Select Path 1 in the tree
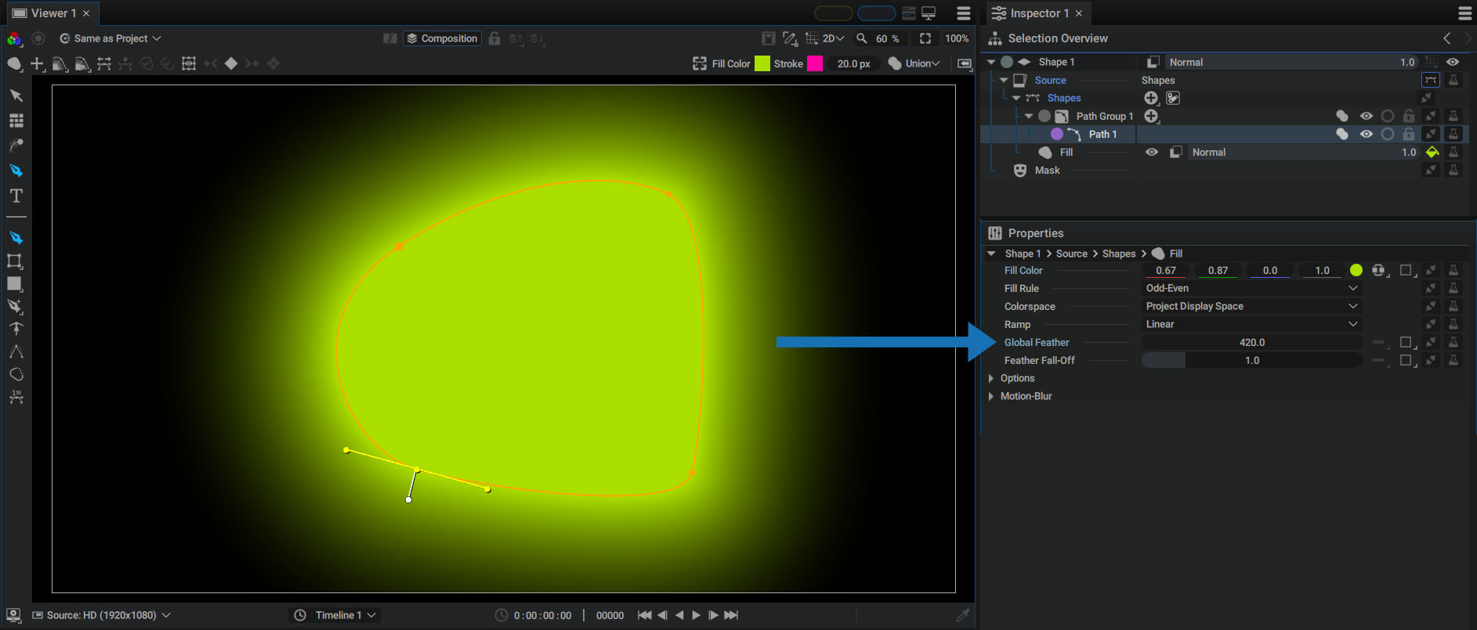 click(1102, 134)
